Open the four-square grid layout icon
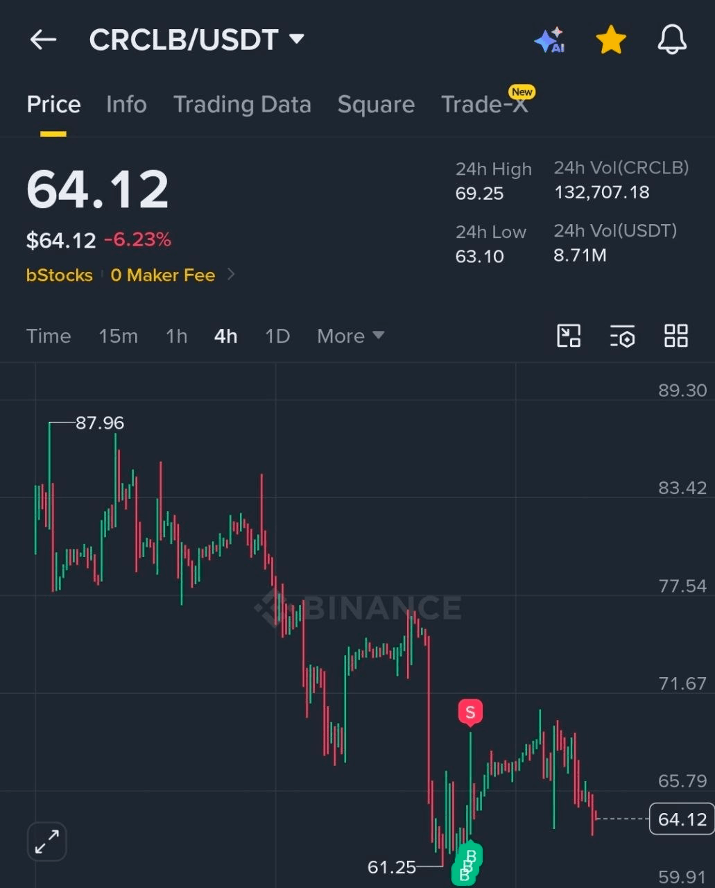Viewport: 715px width, 888px height. click(x=676, y=336)
